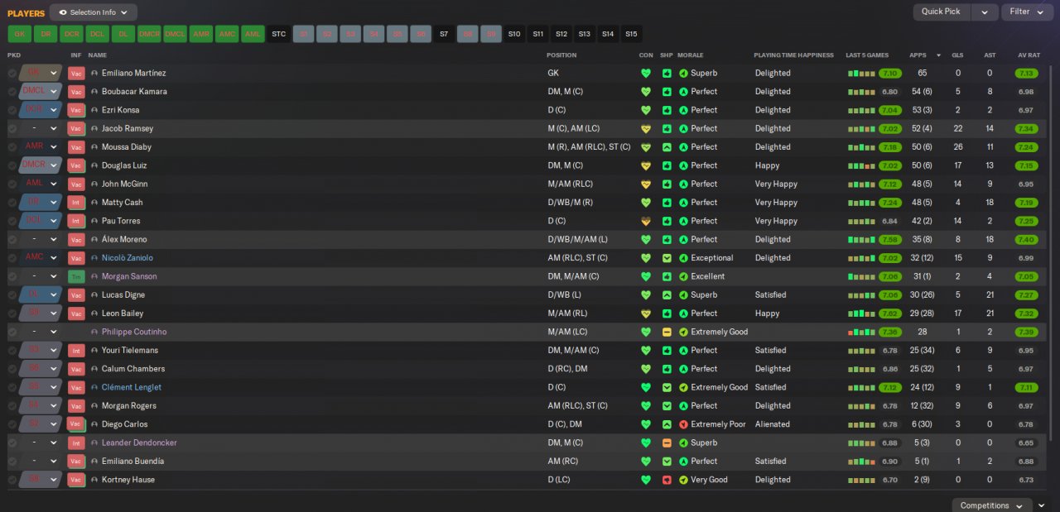1060x512 pixels.
Task: Click Morgan Sanson's Excellent morale icon
Action: coord(683,276)
